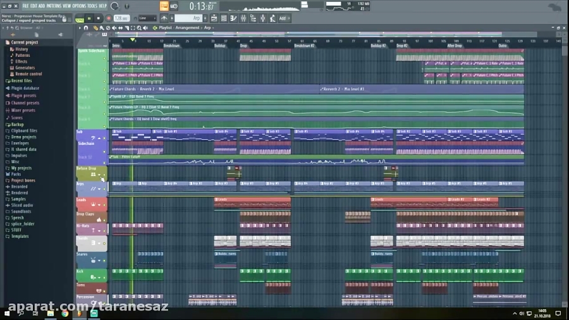Viewport: 569px width, 320px height.
Task: Click the Kick track drum icon
Action: (x=93, y=277)
